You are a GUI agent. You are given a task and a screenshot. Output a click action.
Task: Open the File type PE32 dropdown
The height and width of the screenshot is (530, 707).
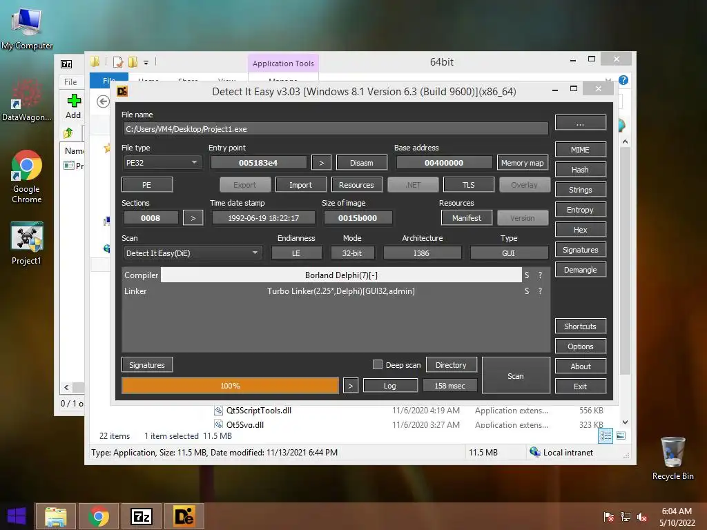pos(162,163)
